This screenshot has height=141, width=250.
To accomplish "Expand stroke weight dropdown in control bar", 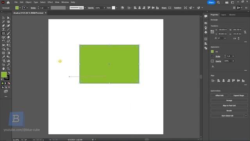I will coord(48,8).
